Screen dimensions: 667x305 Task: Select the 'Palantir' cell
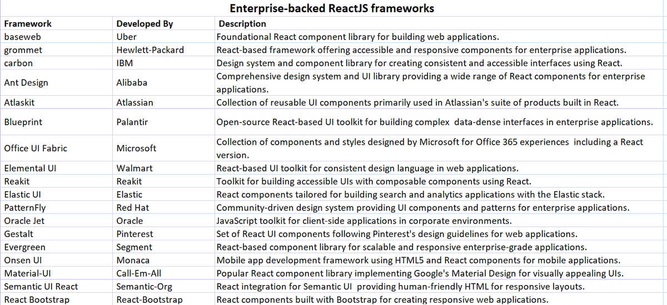click(164, 122)
